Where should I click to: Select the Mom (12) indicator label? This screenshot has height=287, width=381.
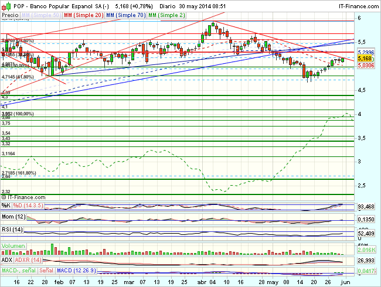tap(13, 217)
